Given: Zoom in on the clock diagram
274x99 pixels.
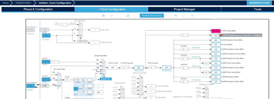Looking at the screenshot, I should click(176, 16).
